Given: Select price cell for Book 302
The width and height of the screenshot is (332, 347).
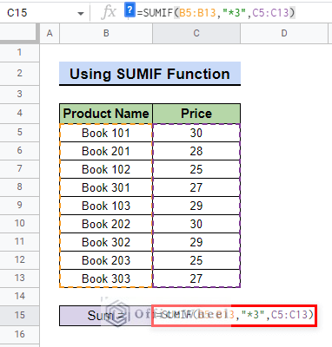Looking at the screenshot, I should (x=196, y=242).
